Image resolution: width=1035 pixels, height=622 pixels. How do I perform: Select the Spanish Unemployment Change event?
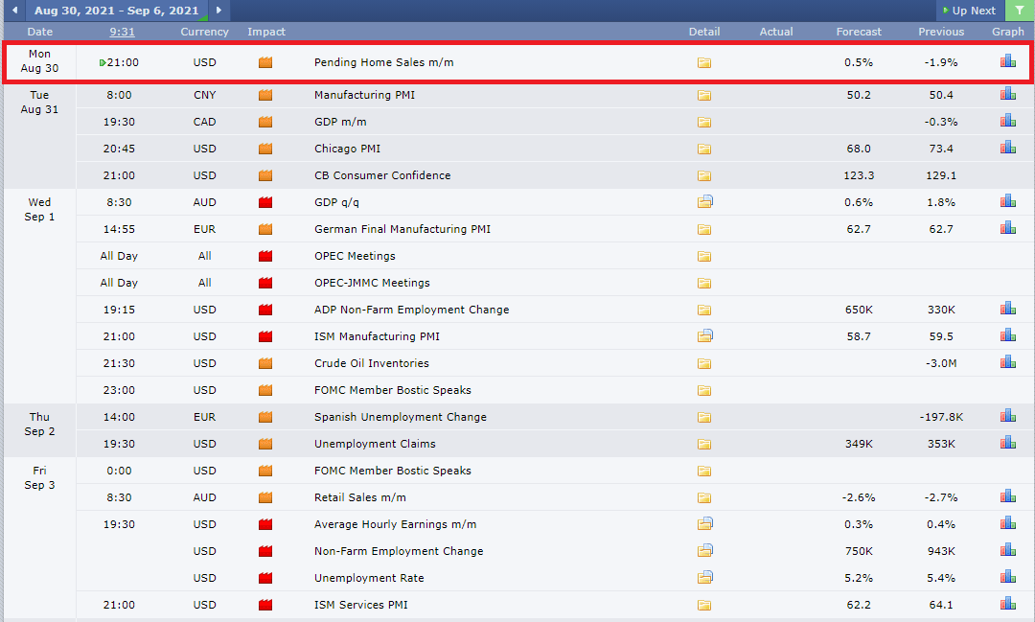click(x=400, y=417)
